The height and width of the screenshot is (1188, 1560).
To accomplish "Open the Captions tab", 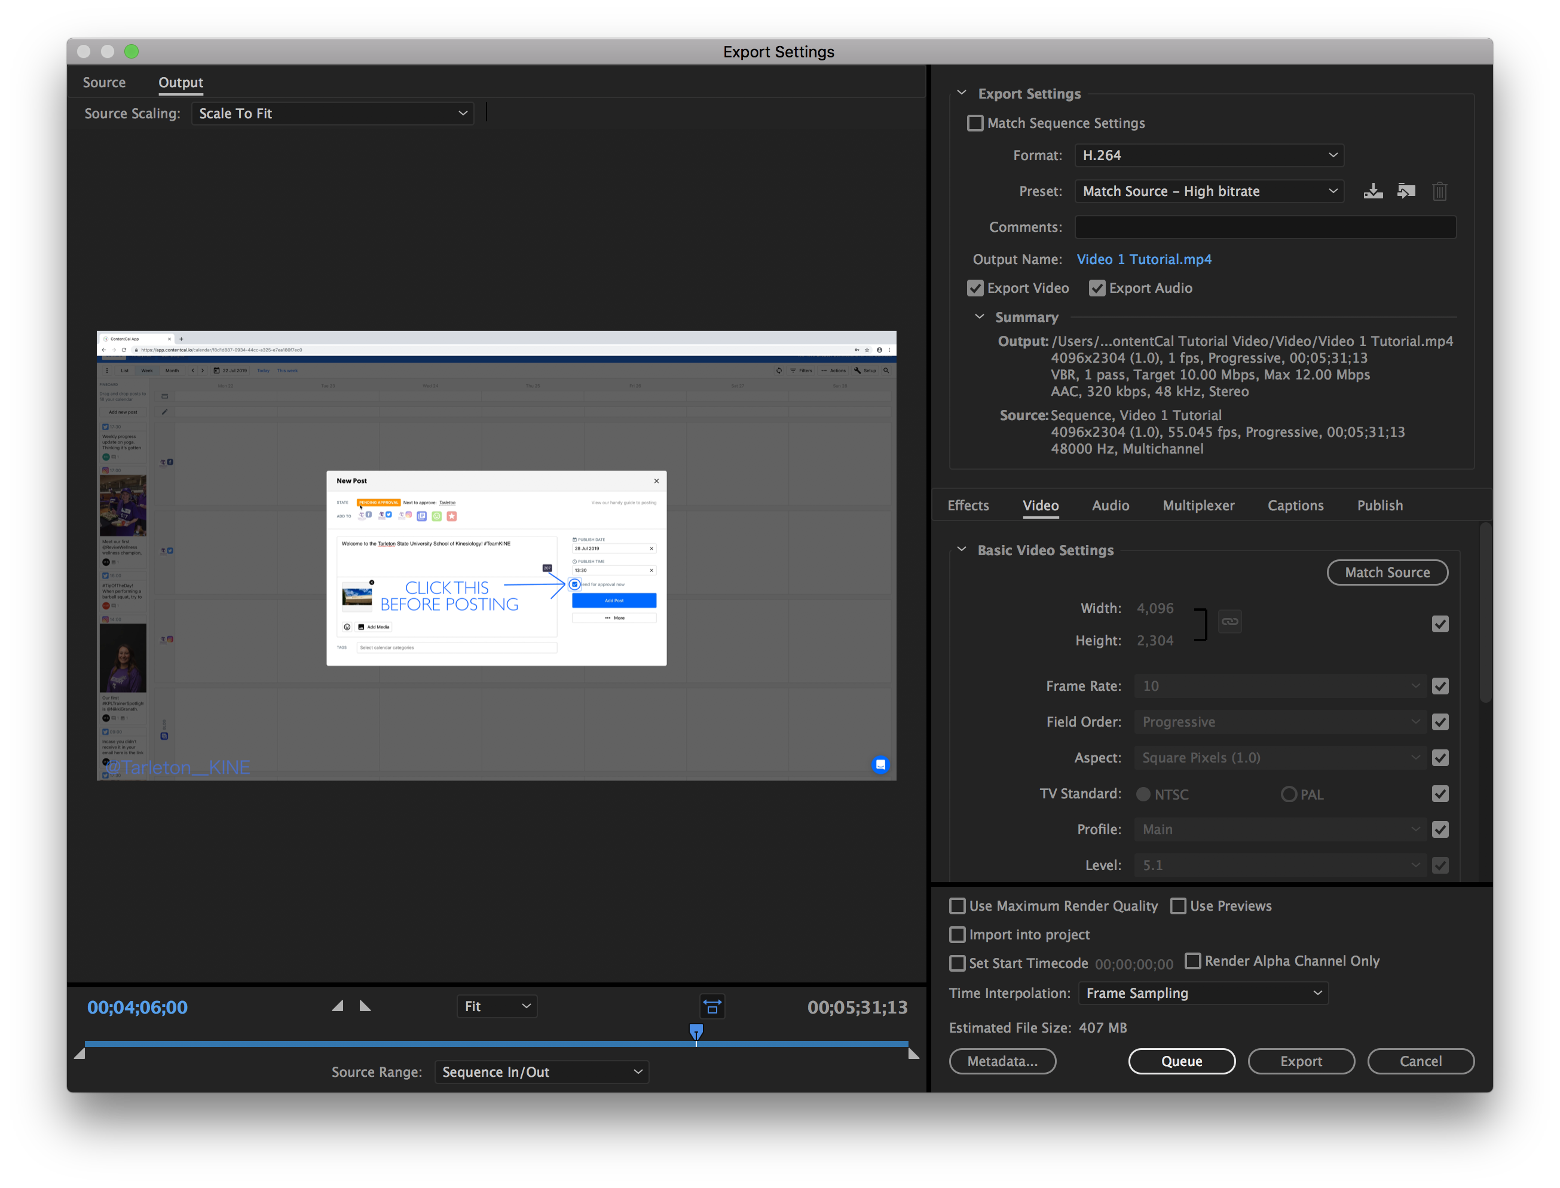I will pyautogui.click(x=1295, y=506).
